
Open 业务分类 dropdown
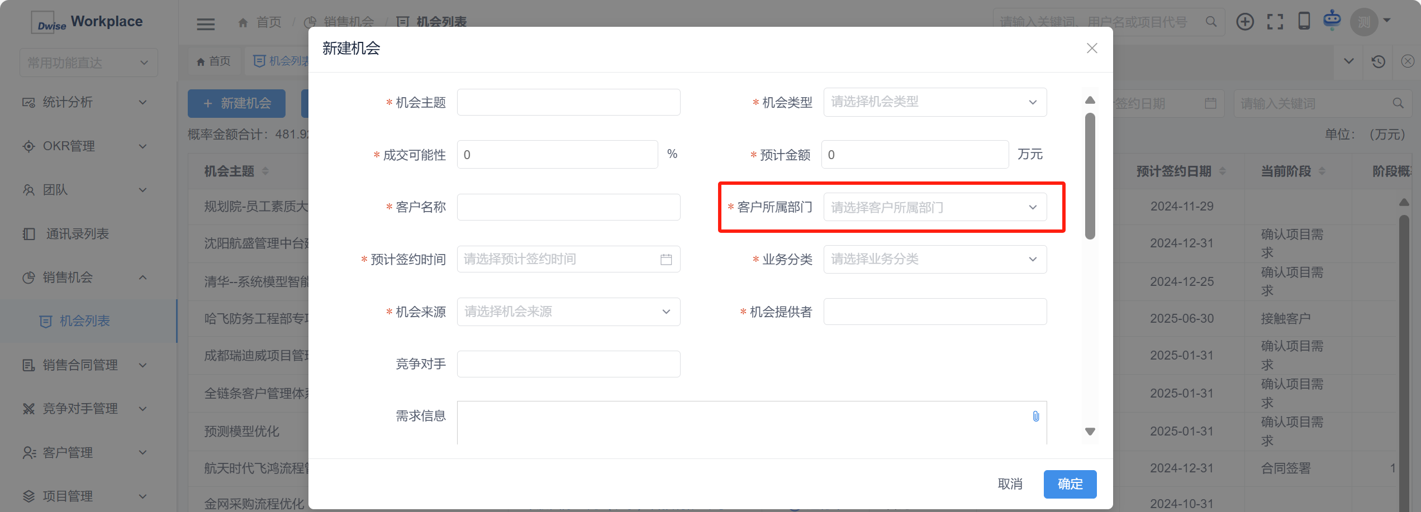[x=935, y=259]
